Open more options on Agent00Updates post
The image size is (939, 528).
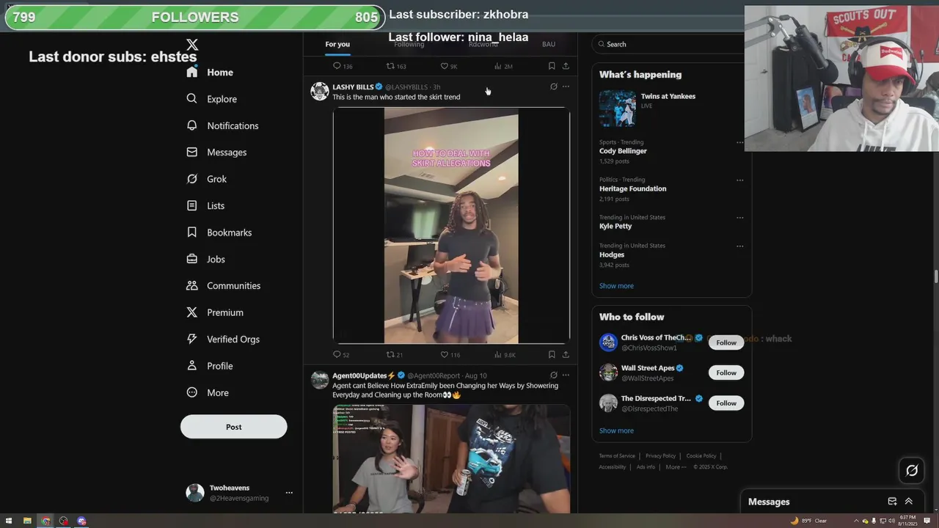click(x=566, y=375)
